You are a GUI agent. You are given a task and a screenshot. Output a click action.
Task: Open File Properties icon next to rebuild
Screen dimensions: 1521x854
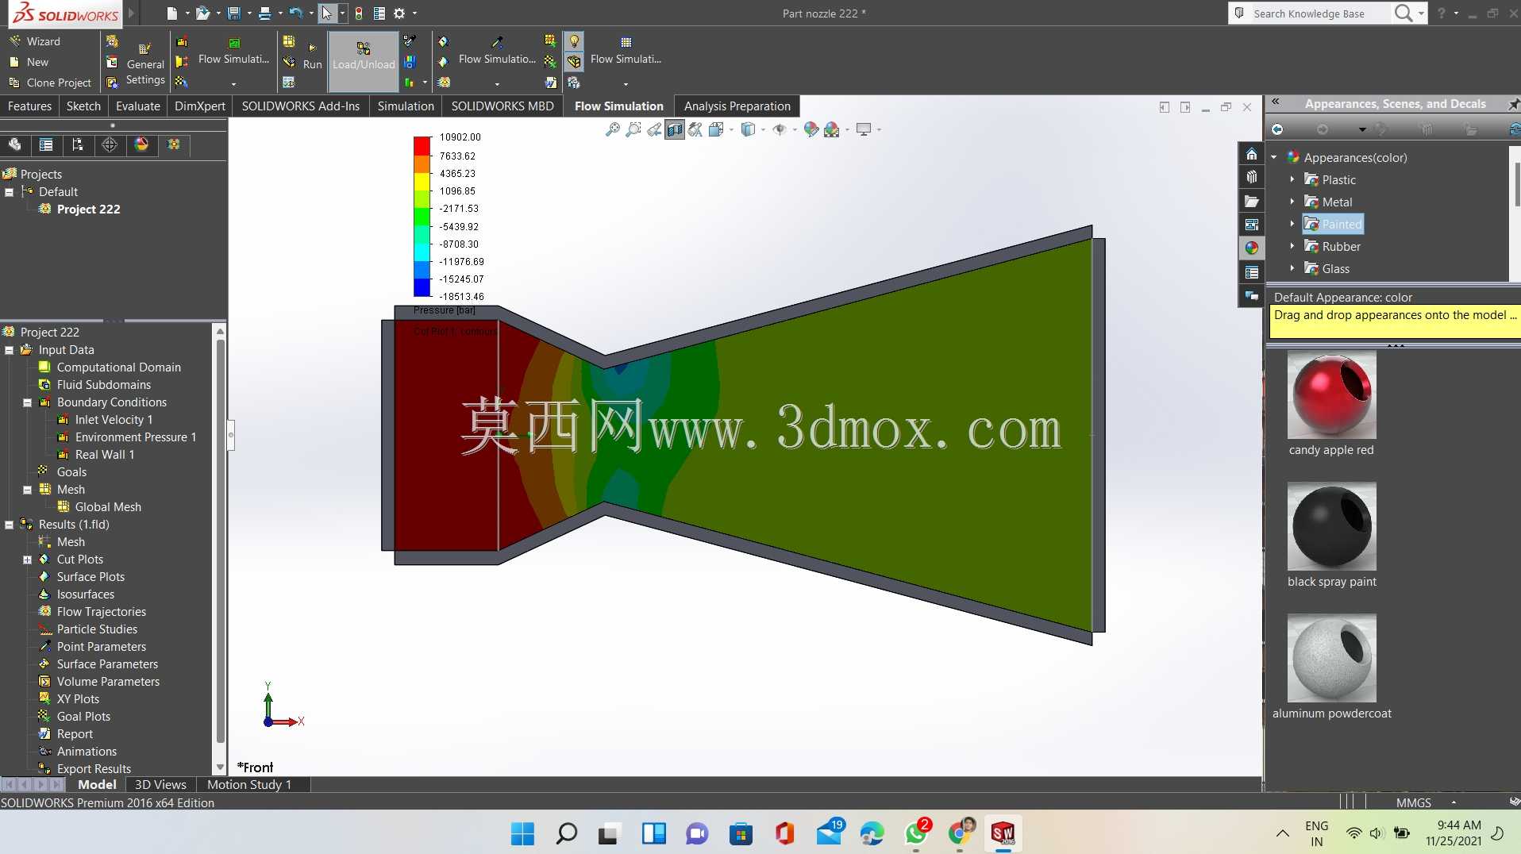click(x=379, y=13)
